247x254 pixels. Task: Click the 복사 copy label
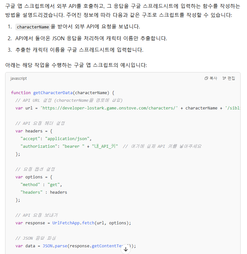point(213,78)
